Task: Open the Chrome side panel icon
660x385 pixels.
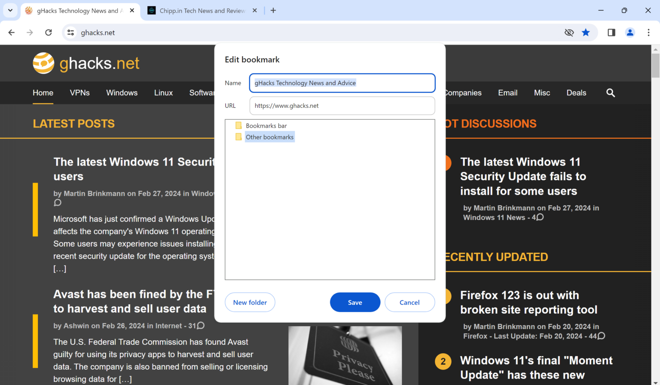Action: tap(611, 33)
